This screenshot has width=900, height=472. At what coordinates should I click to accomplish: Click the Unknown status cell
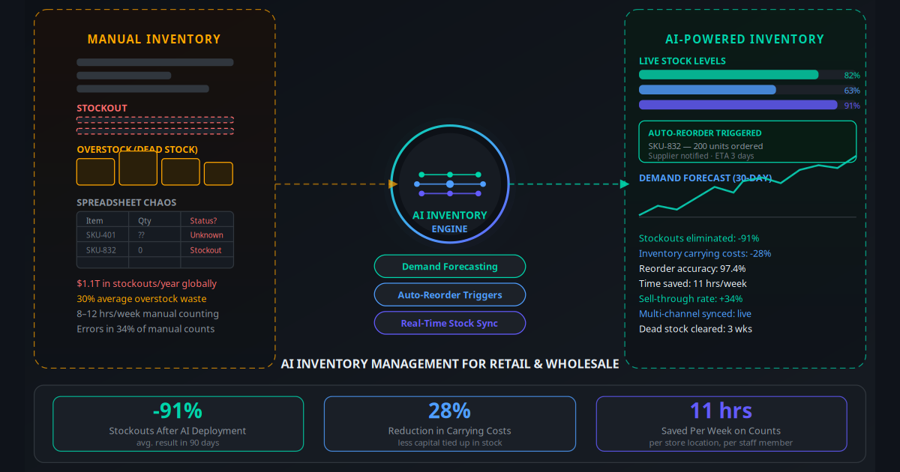click(x=207, y=235)
